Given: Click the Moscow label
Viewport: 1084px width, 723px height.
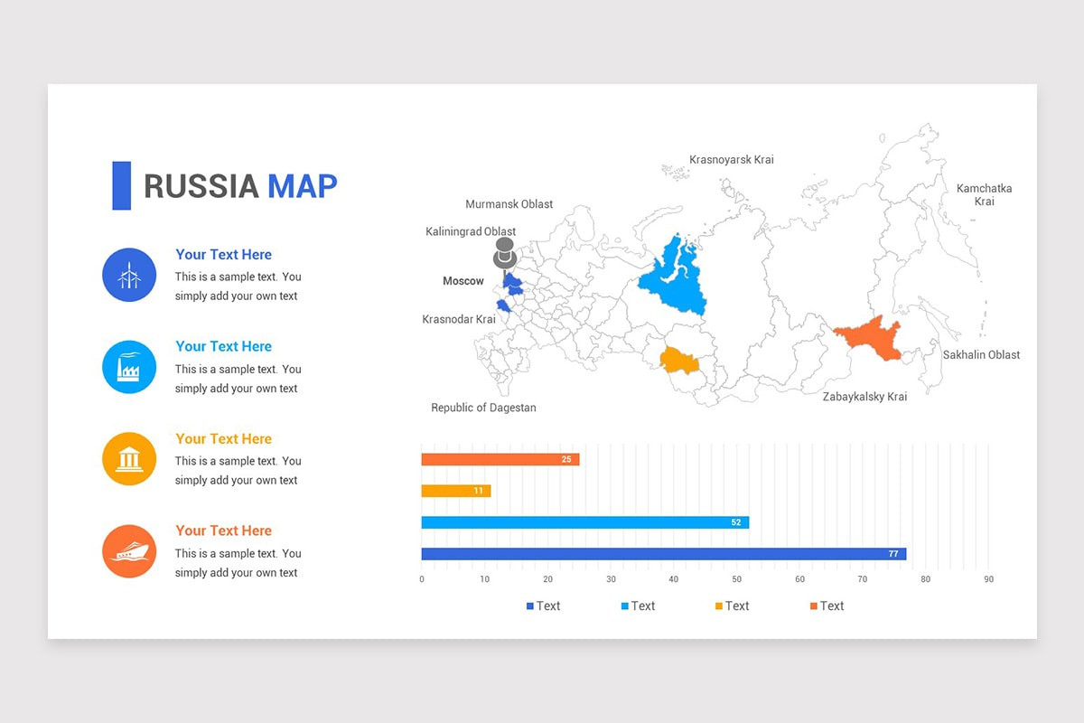Looking at the screenshot, I should click(x=463, y=281).
